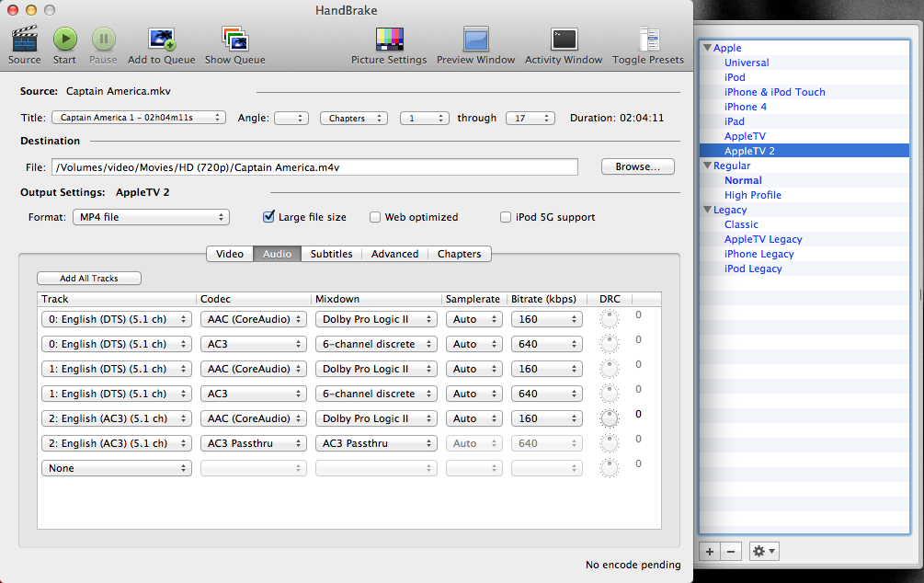The image size is (924, 583).
Task: Click the Pause toolbar icon
Action: [103, 39]
